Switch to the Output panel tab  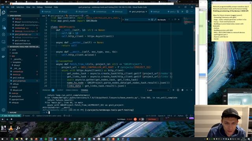click(60, 90)
